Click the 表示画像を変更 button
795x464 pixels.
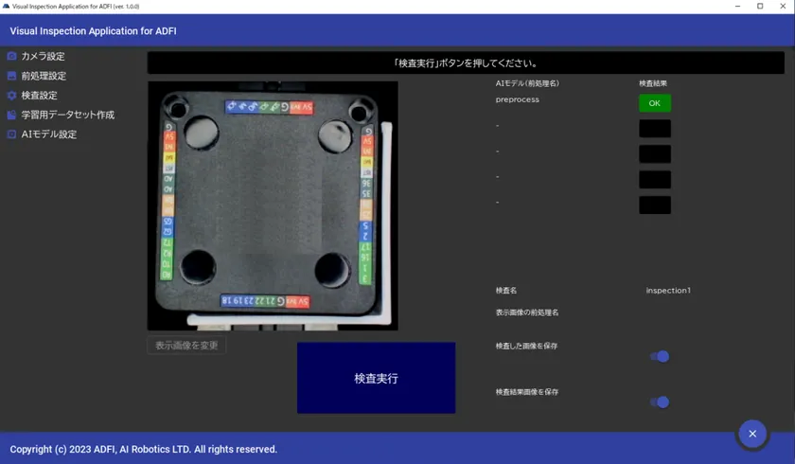pos(186,346)
